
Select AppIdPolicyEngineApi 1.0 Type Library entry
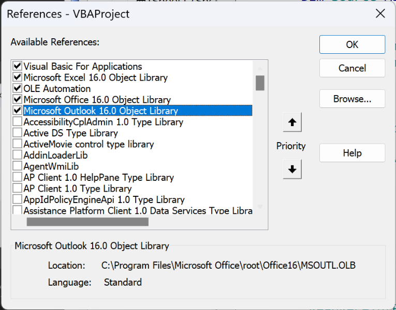(x=104, y=199)
